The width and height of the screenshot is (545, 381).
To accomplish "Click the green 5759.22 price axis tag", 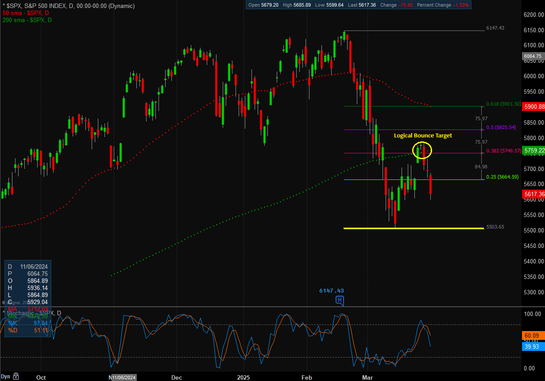I will pos(533,151).
